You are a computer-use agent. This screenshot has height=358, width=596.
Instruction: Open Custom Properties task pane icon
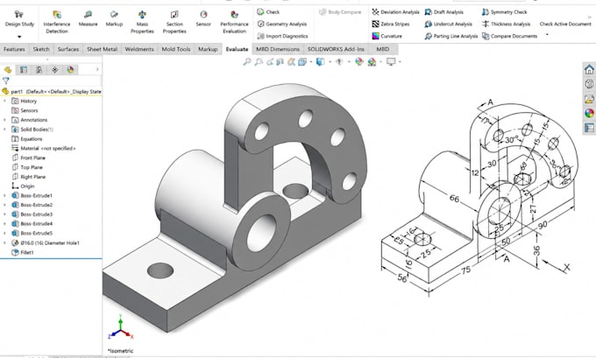(589, 128)
